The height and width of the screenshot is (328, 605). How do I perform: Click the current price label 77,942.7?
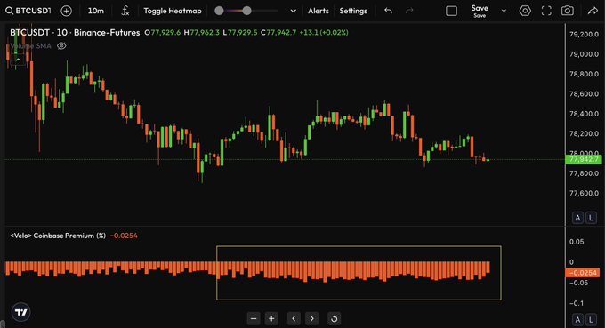click(x=584, y=159)
